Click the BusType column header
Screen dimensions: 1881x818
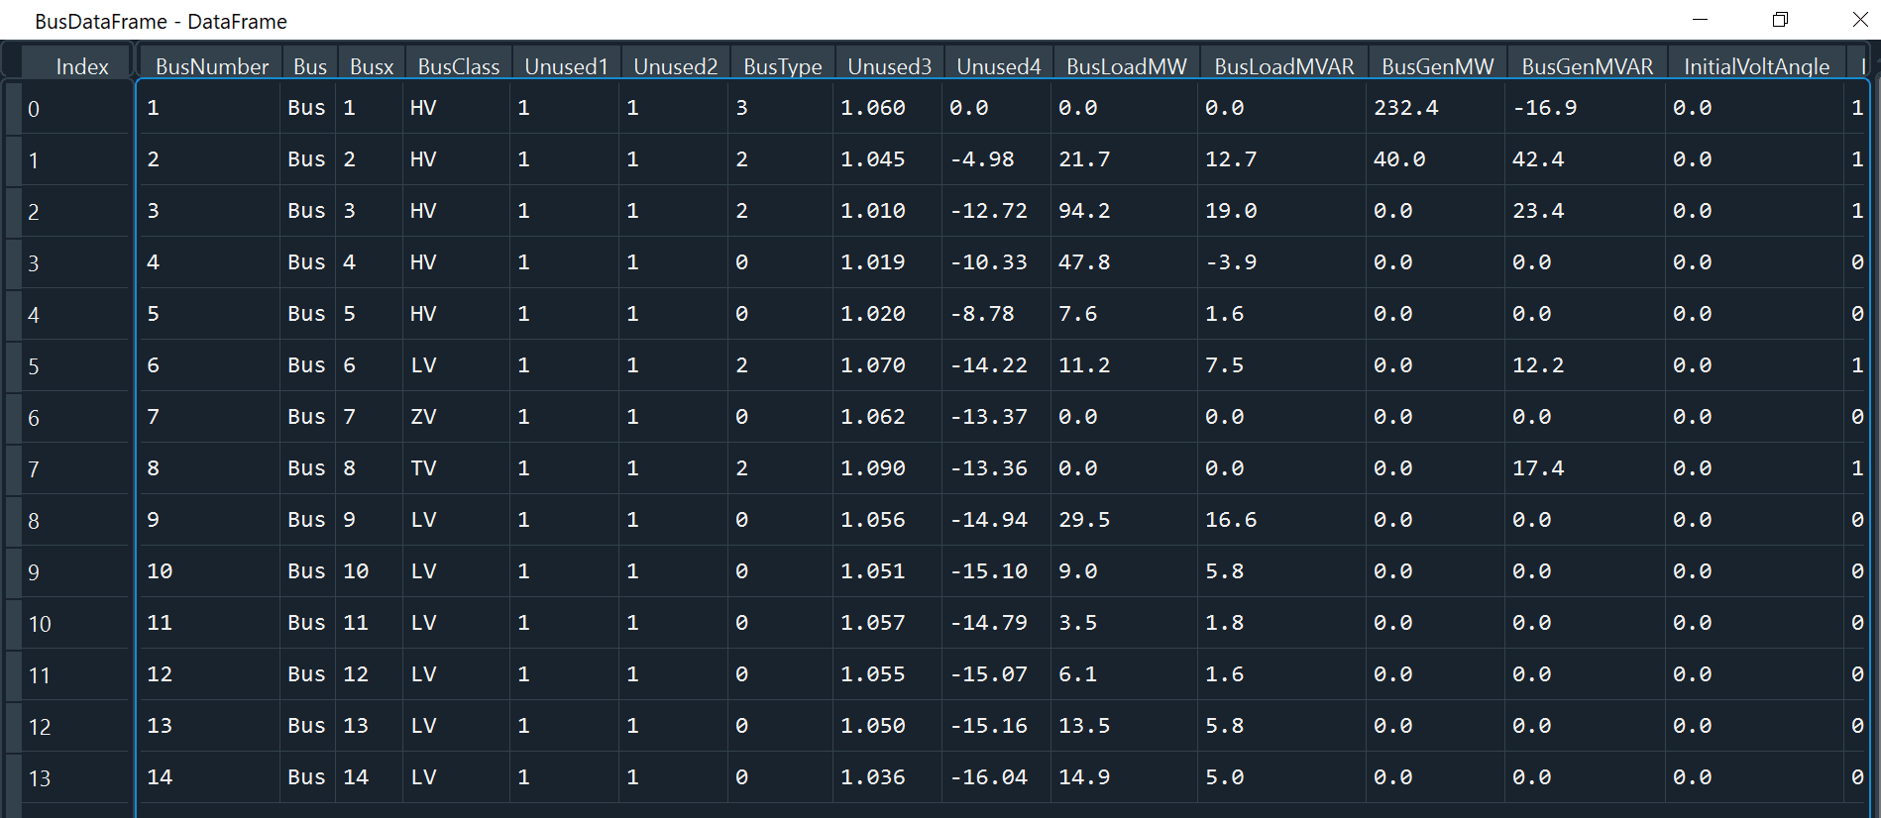pos(782,66)
